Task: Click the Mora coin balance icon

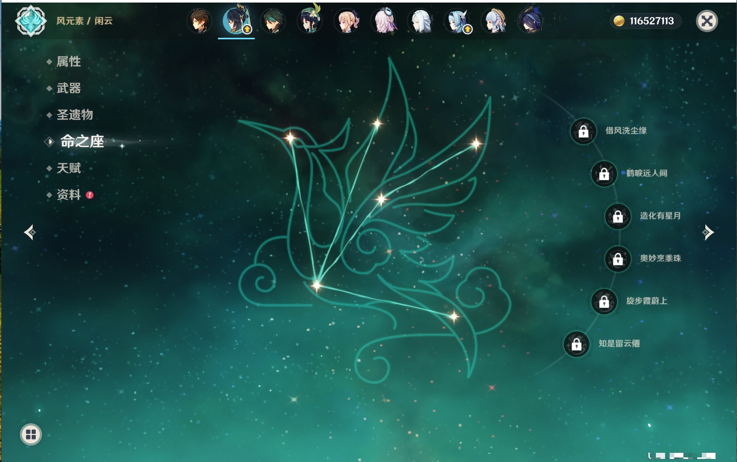Action: (619, 21)
